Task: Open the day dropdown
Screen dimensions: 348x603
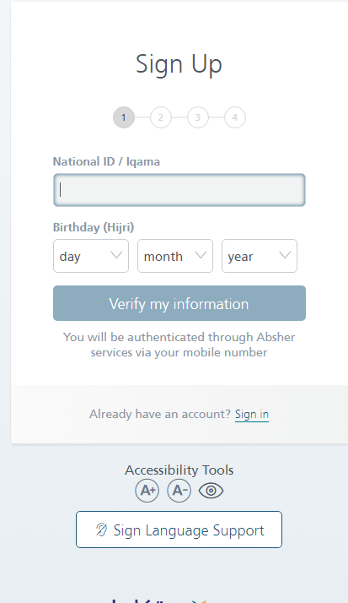Action: tap(91, 256)
